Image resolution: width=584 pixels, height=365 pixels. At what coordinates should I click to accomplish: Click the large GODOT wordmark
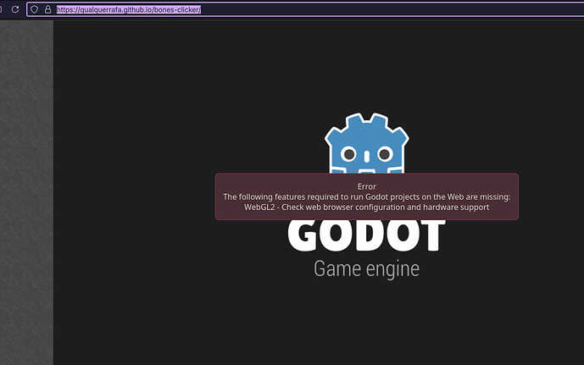367,235
